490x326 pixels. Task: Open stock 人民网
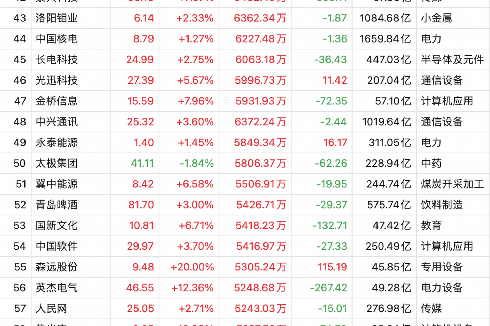click(x=51, y=309)
